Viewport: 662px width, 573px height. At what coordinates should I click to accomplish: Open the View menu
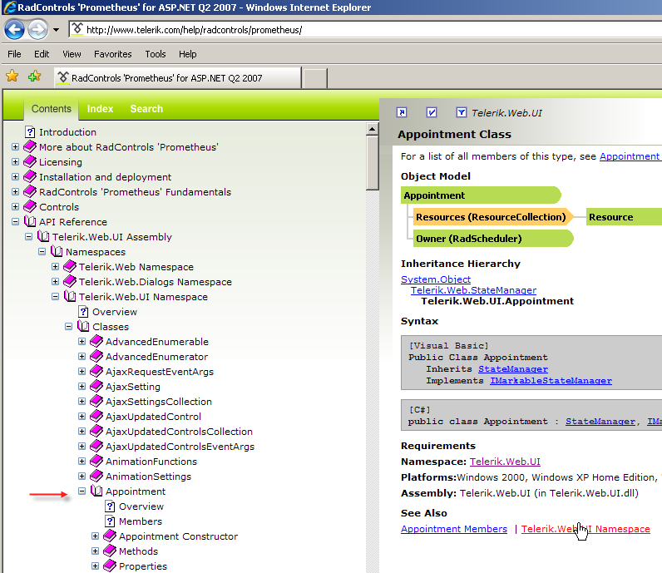point(72,54)
